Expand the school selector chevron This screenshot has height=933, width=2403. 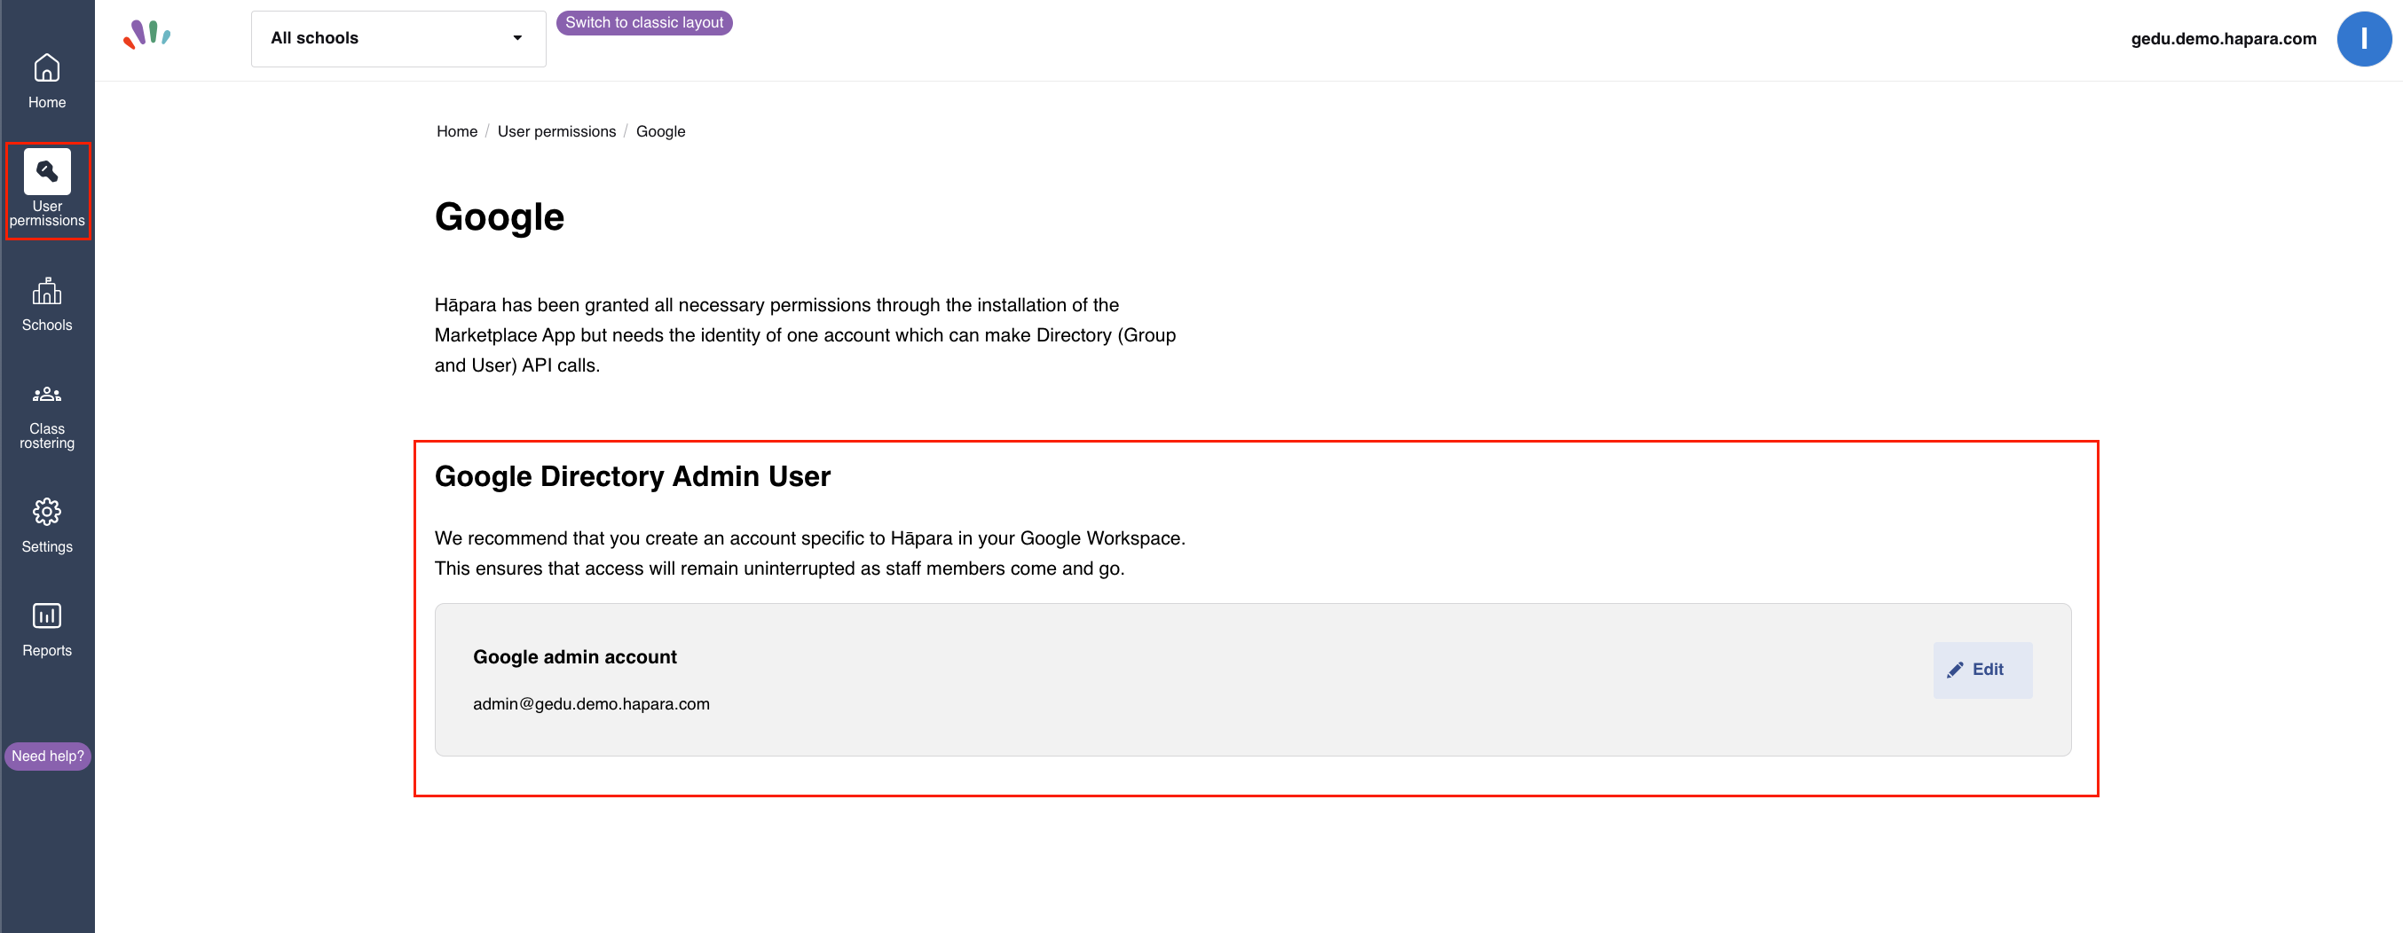[517, 38]
